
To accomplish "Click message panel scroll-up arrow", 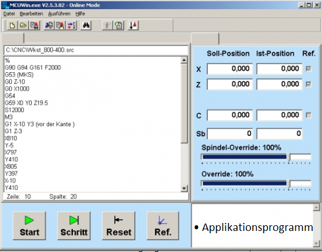I will point(316,208).
